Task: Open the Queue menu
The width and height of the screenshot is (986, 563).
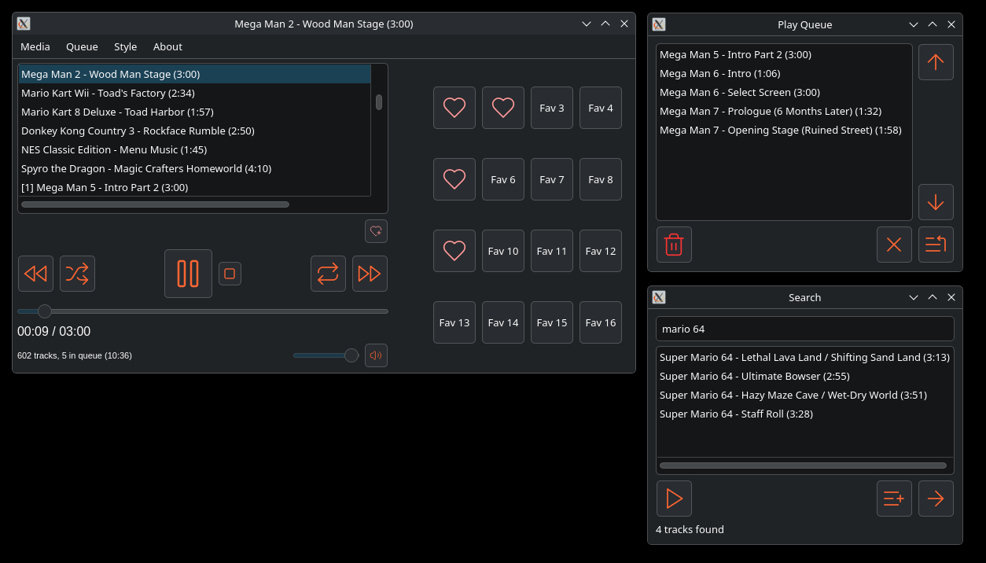Action: tap(82, 46)
